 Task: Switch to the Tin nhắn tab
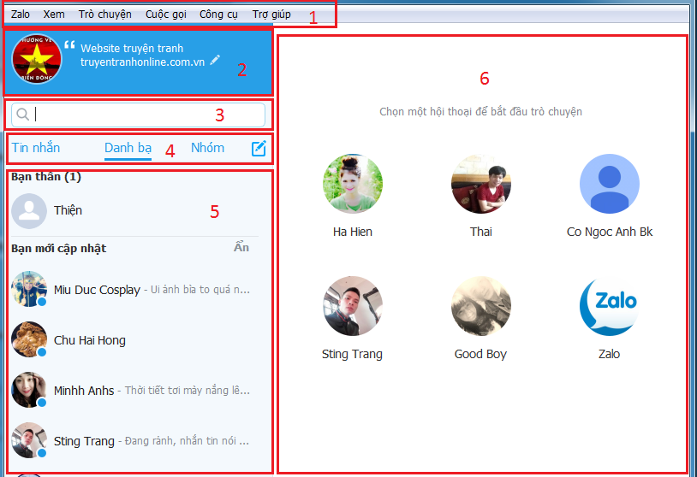click(x=36, y=148)
